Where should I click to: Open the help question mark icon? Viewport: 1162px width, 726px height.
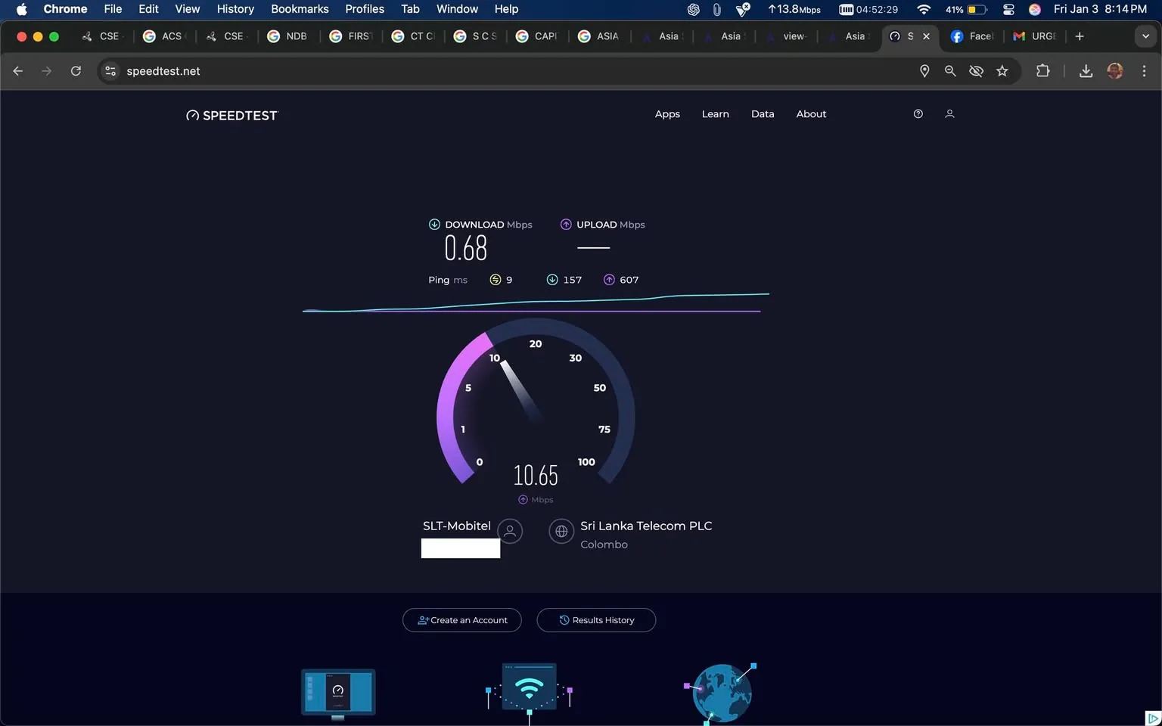918,113
